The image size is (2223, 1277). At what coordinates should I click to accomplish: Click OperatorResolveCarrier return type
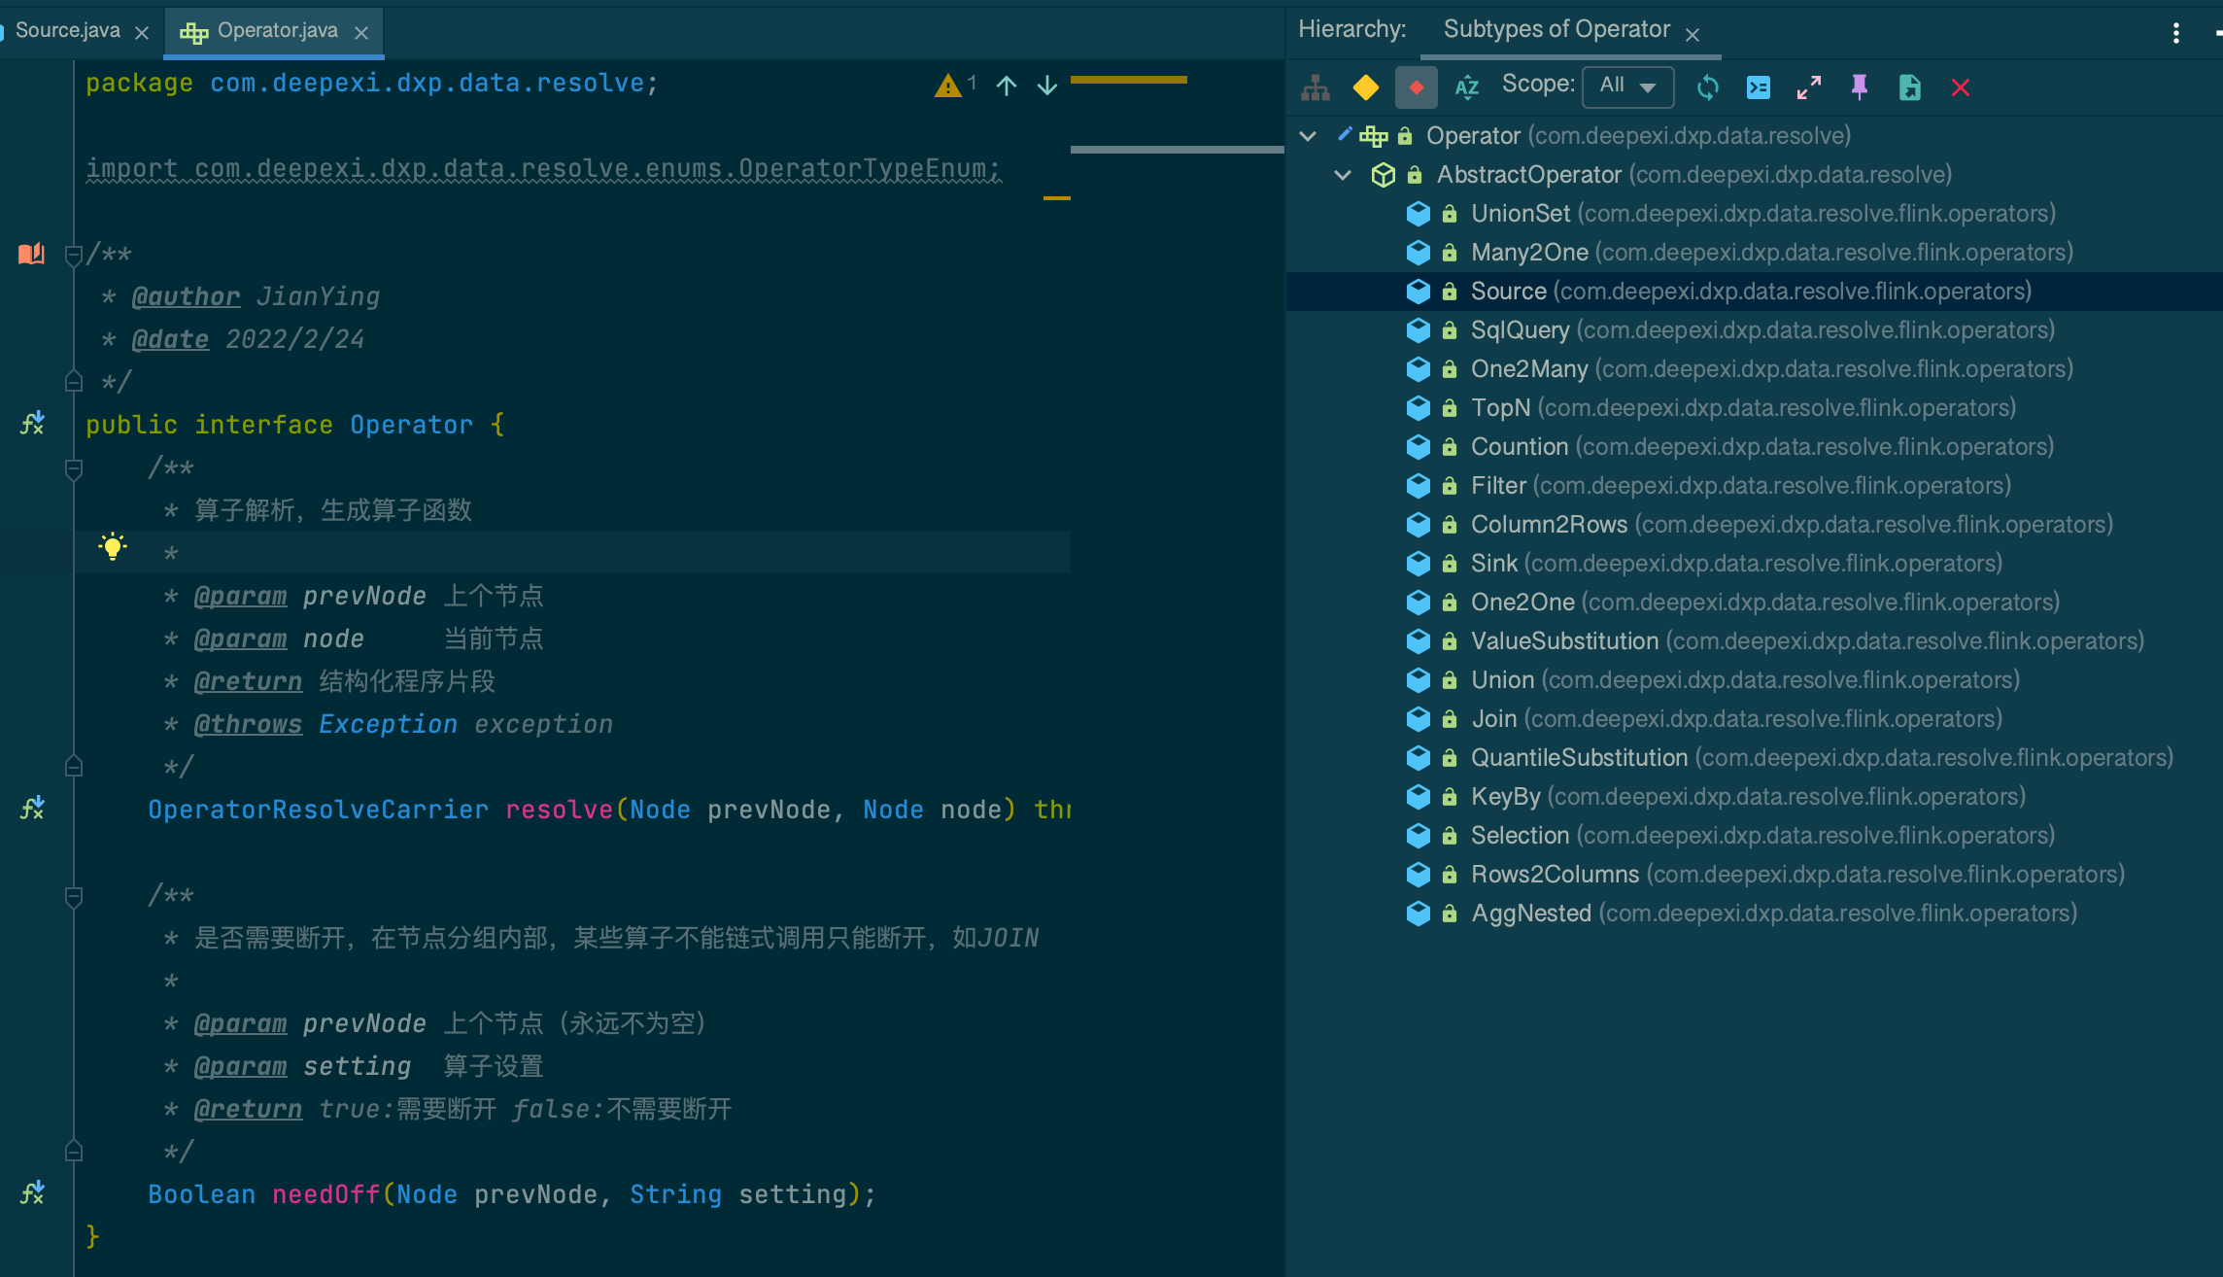[x=318, y=810]
